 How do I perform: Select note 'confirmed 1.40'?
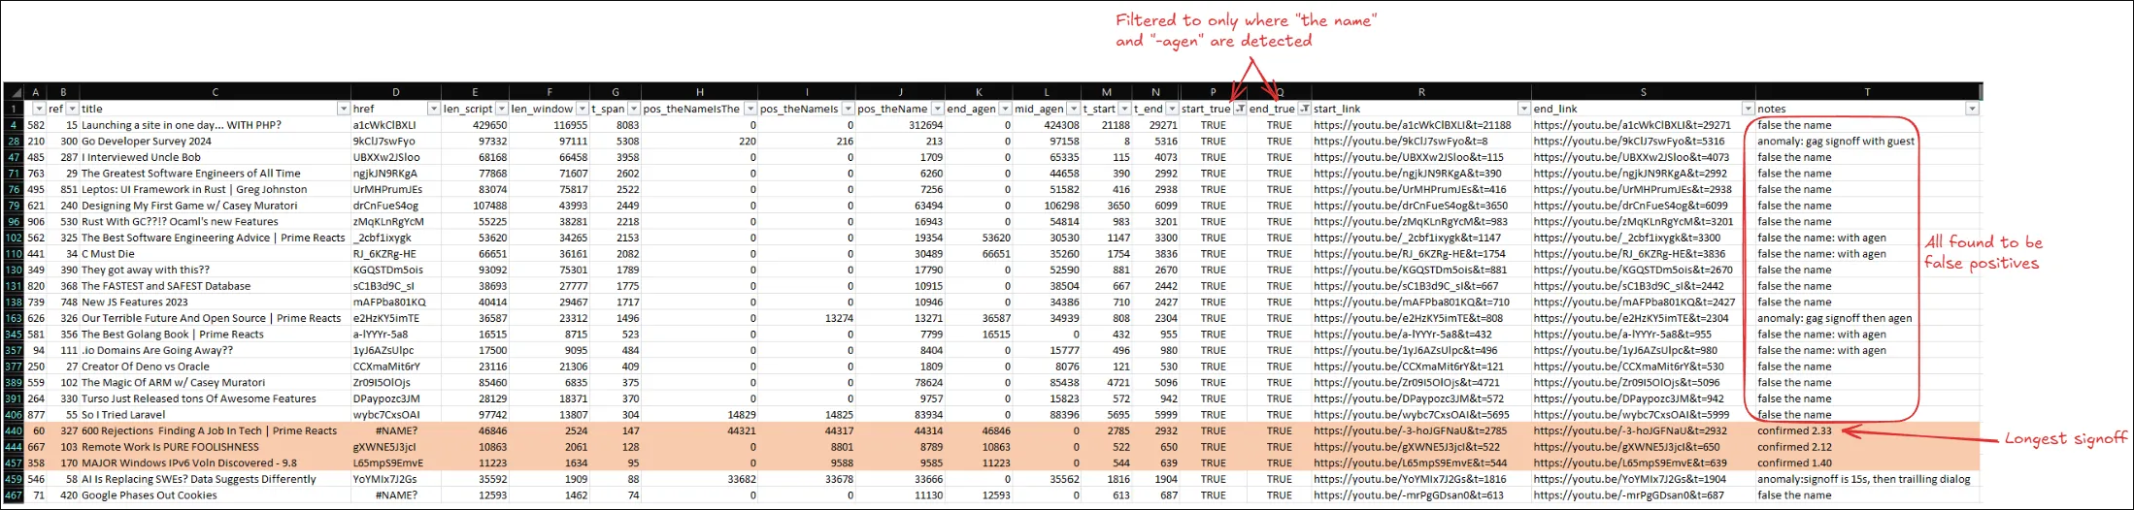click(1867, 463)
